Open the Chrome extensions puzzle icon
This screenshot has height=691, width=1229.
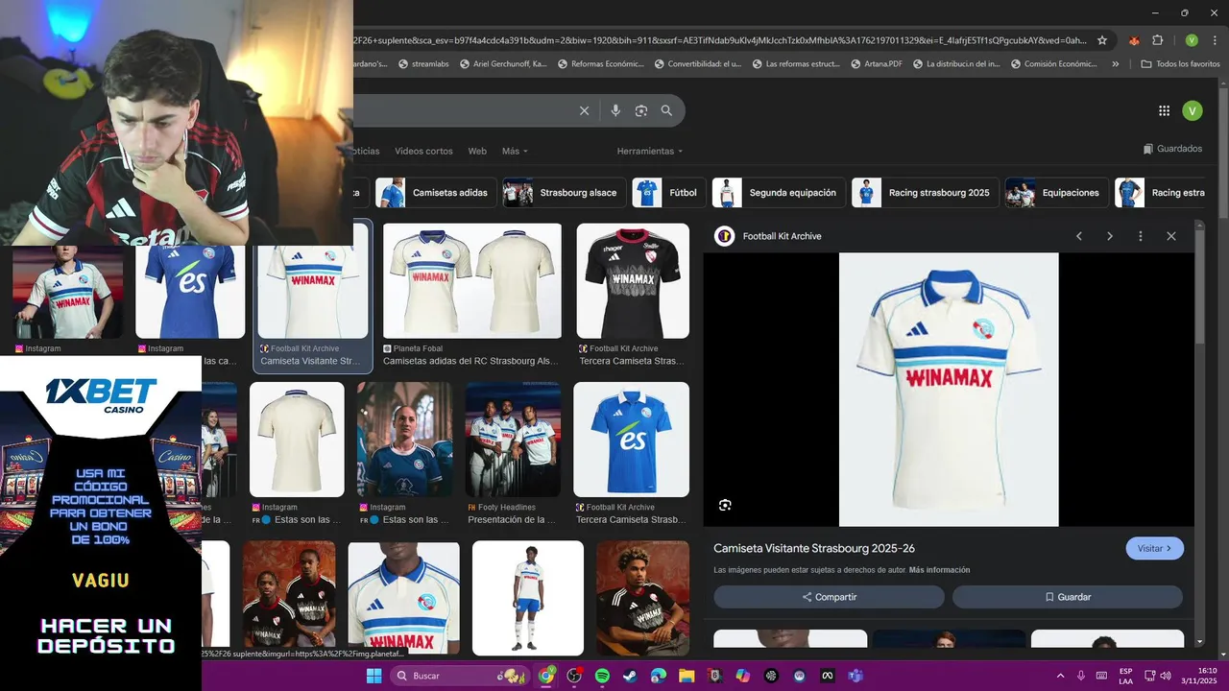[1157, 40]
